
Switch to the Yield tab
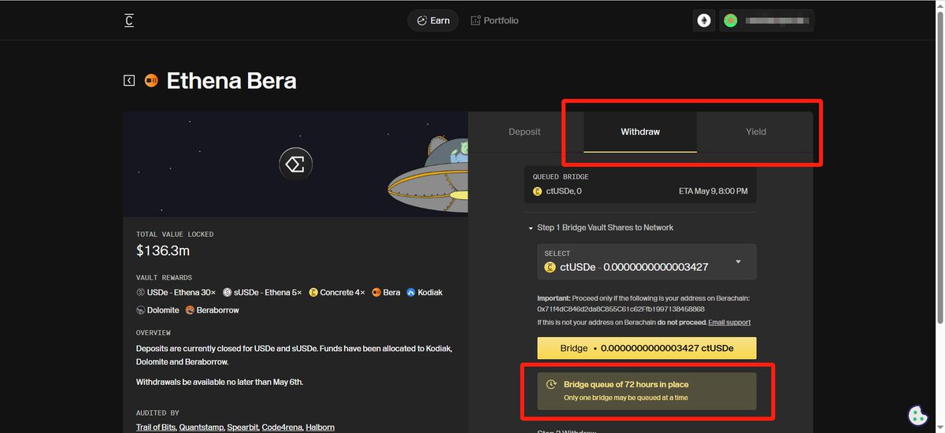coord(756,131)
